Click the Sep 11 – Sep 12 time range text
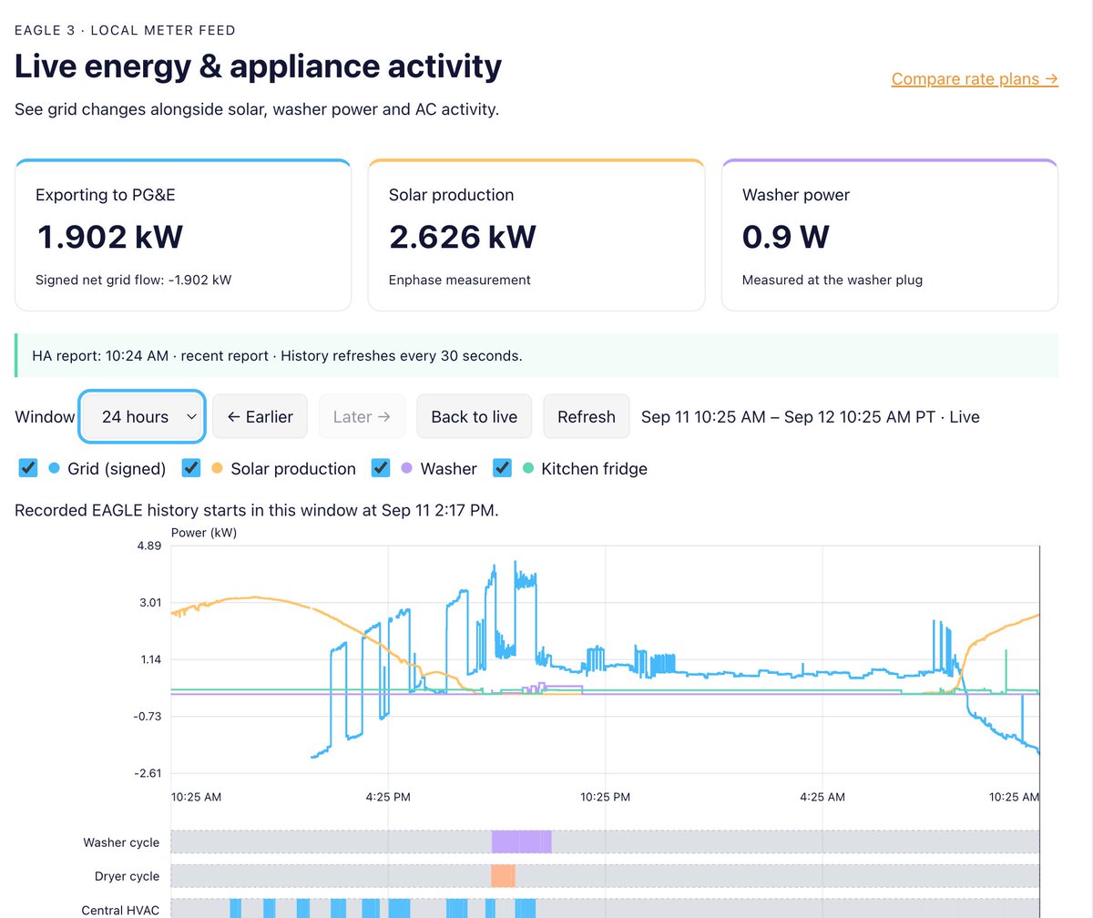 [x=811, y=417]
